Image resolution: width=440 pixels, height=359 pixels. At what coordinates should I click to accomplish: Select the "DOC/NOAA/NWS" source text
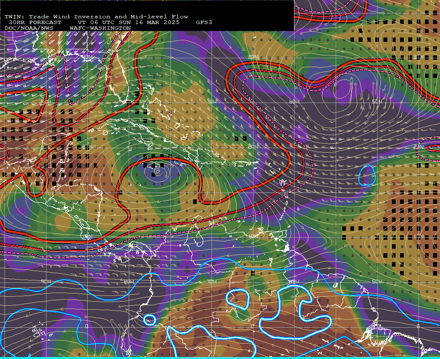29,28
